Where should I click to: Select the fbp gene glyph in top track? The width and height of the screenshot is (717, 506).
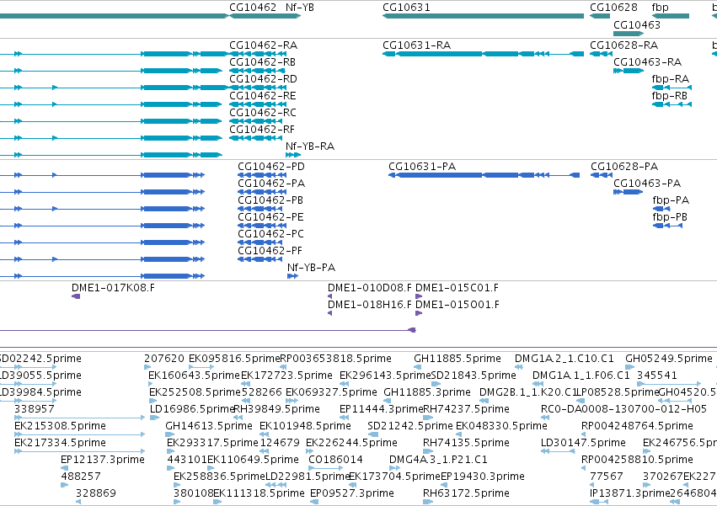[671, 16]
